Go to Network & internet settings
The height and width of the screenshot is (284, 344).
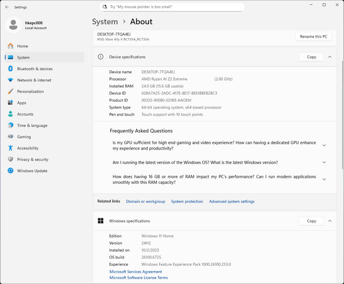(44, 80)
